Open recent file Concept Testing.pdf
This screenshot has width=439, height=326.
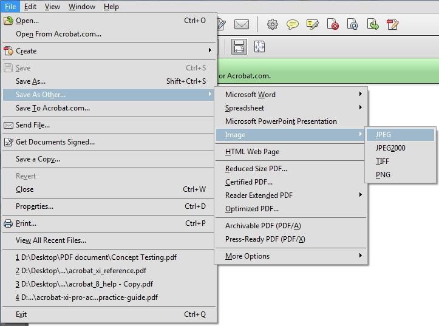pyautogui.click(x=108, y=257)
